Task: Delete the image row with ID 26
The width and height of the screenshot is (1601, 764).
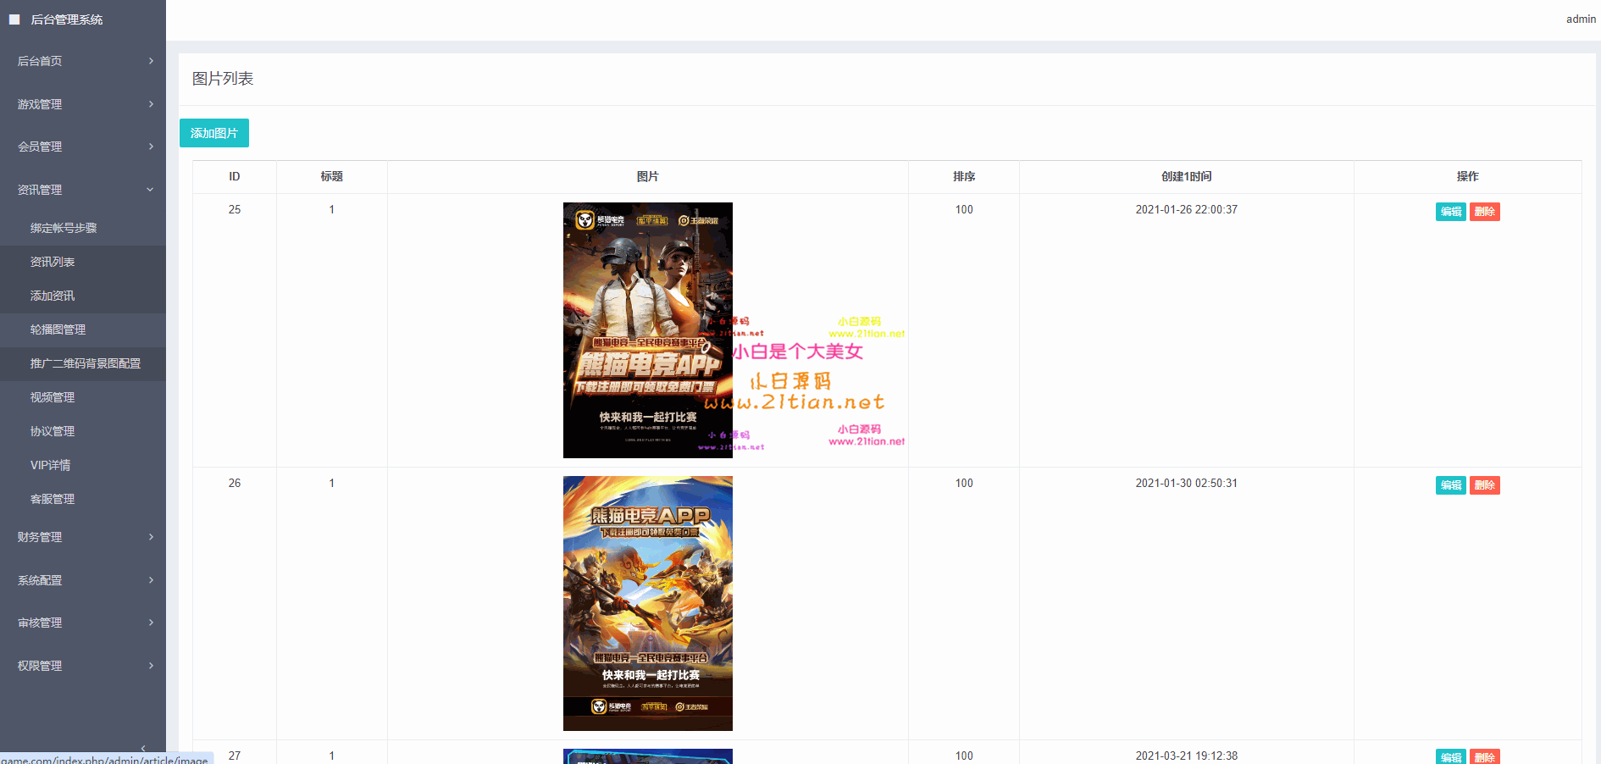Action: point(1485,485)
